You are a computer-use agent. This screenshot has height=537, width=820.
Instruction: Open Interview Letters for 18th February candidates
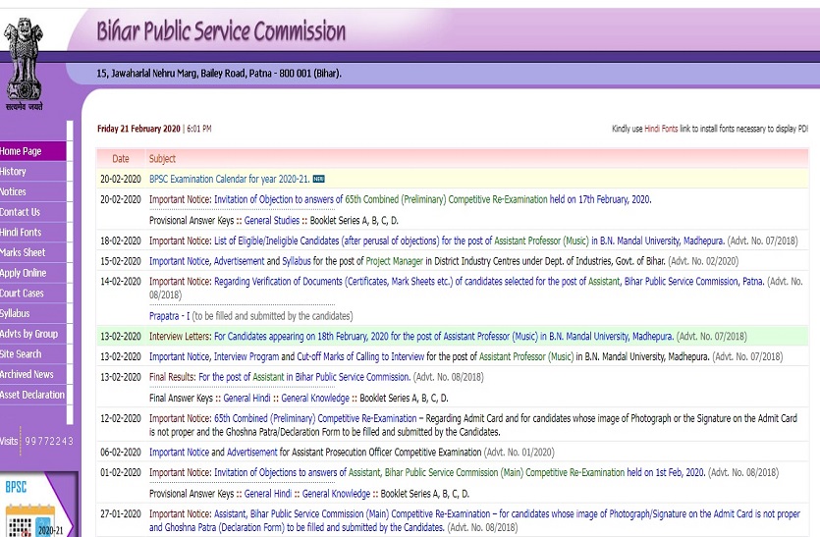[444, 337]
